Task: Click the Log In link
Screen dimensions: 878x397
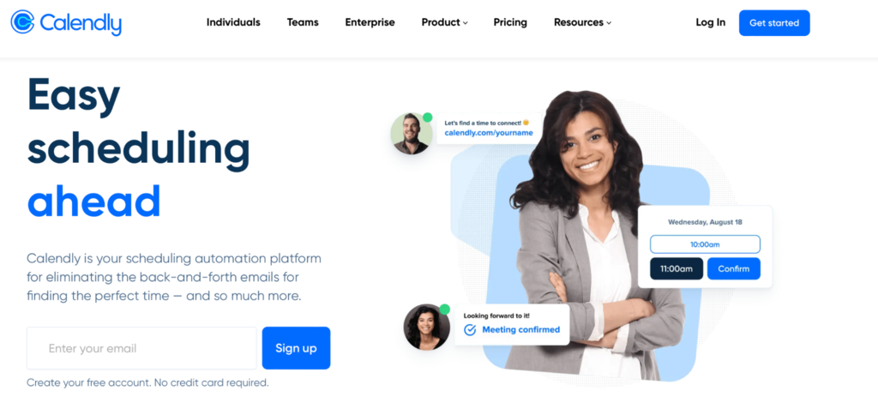Action: click(711, 22)
